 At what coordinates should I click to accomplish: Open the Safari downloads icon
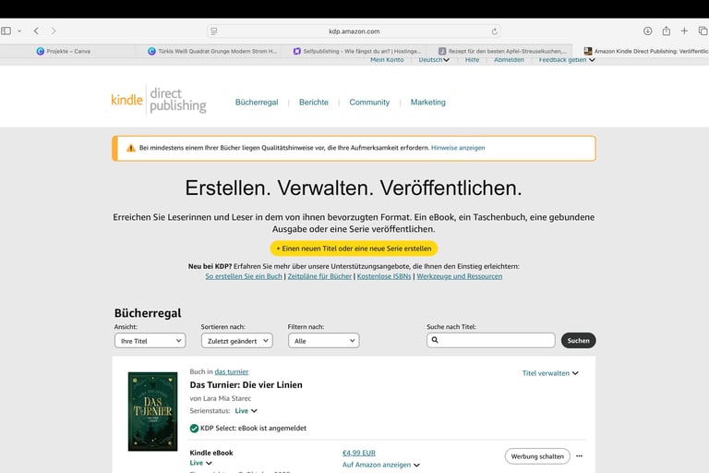point(647,30)
